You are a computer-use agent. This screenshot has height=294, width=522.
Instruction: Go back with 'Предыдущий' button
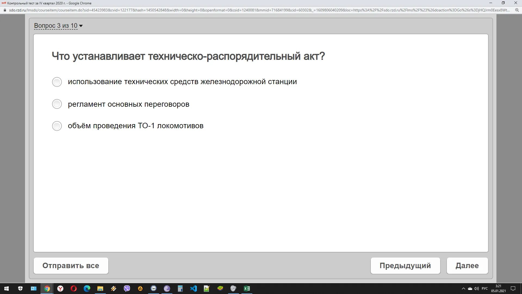(405, 266)
